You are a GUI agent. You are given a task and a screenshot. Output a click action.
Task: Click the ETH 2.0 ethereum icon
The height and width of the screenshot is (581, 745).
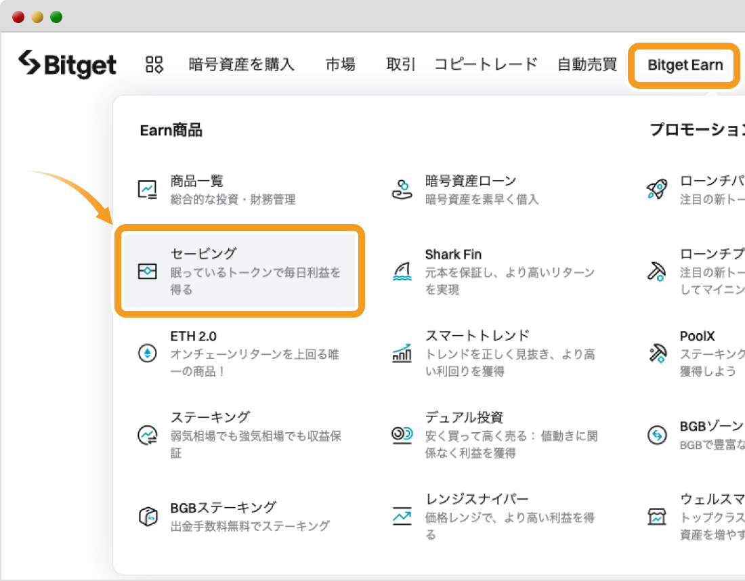click(x=147, y=353)
